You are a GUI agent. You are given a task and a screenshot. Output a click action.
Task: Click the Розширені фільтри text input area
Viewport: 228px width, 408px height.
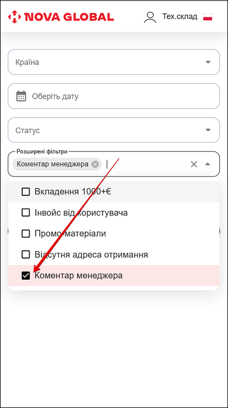pyautogui.click(x=146, y=164)
